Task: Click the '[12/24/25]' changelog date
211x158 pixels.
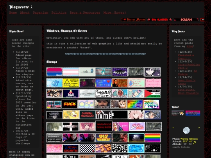Action: coord(23,77)
